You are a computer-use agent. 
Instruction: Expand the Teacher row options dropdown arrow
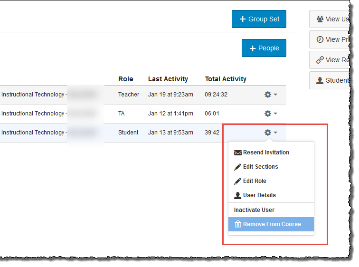[x=275, y=95]
